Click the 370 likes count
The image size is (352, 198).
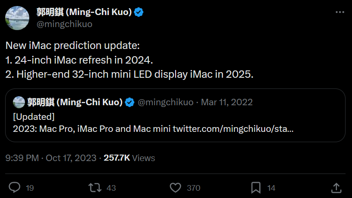(194, 188)
